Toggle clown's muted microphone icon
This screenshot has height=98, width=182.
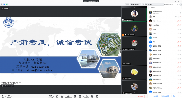[178, 29]
